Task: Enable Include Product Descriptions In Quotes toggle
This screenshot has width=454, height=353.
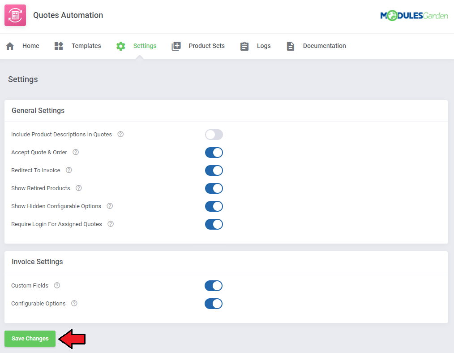Action: [x=214, y=135]
